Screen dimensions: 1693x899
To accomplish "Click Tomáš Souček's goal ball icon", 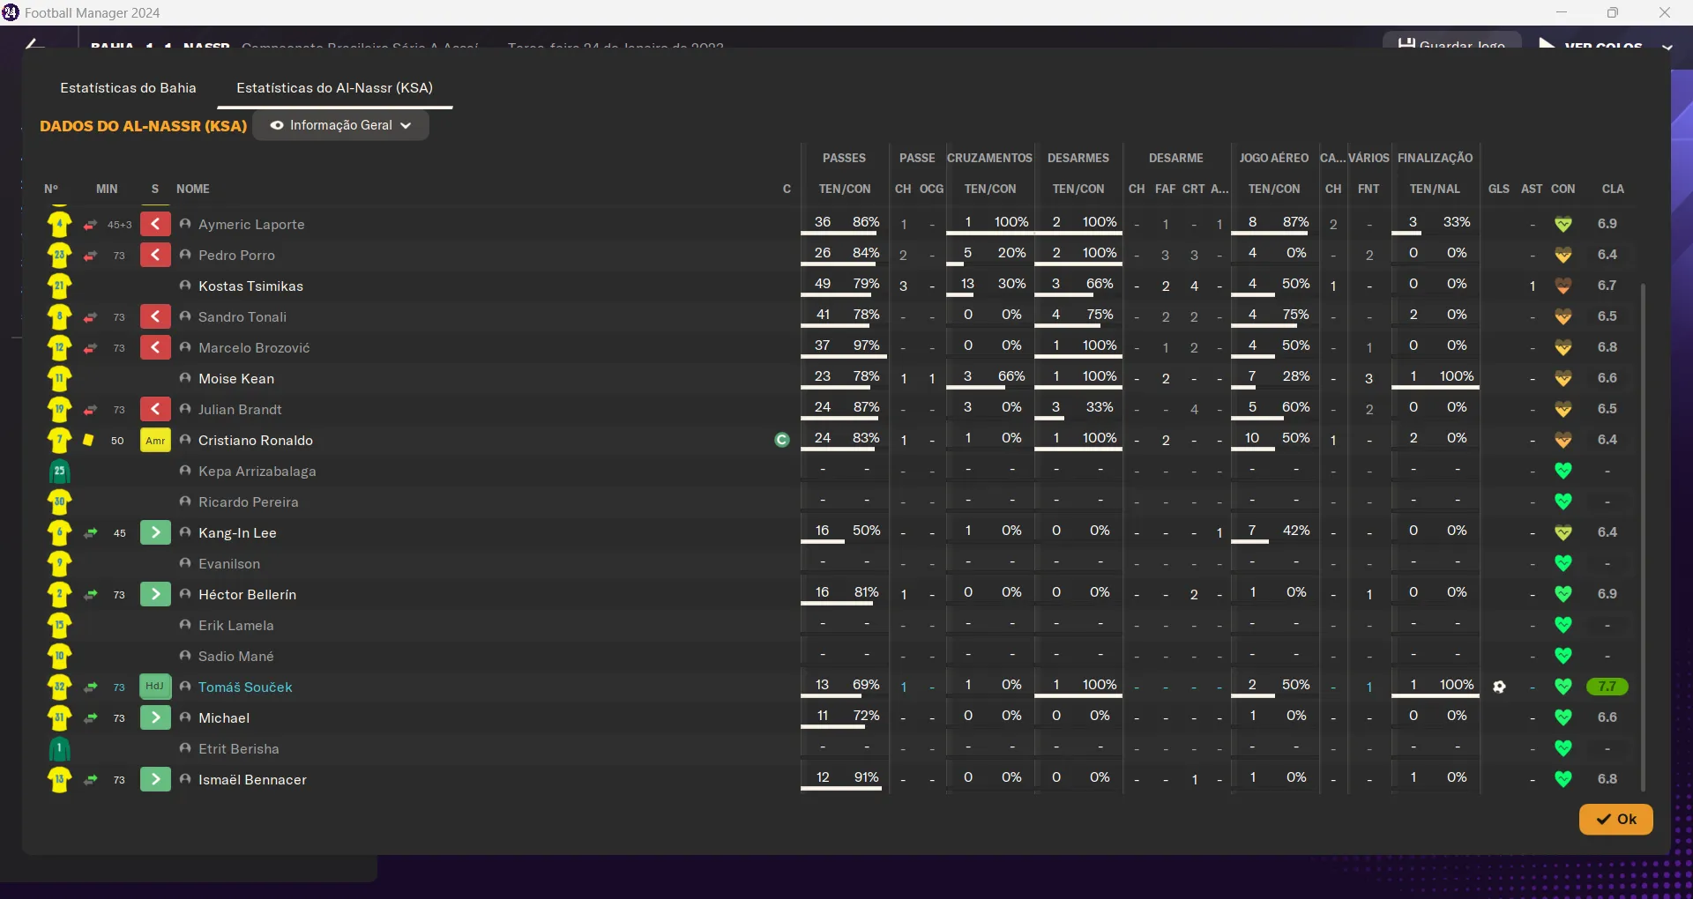I will click(1499, 687).
